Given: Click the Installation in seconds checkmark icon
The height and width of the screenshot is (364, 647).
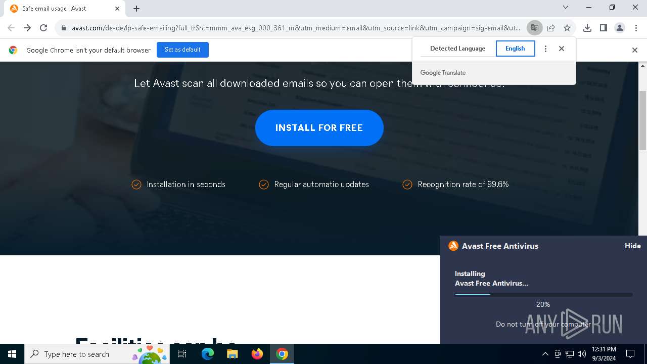Looking at the screenshot, I should point(136,185).
